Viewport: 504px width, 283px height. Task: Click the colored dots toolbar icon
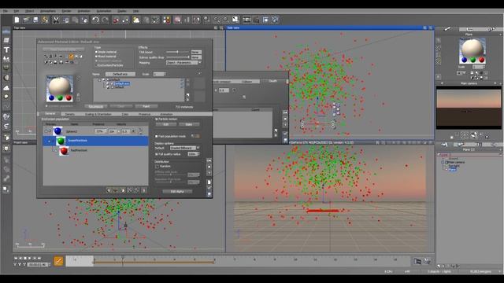tap(166, 20)
